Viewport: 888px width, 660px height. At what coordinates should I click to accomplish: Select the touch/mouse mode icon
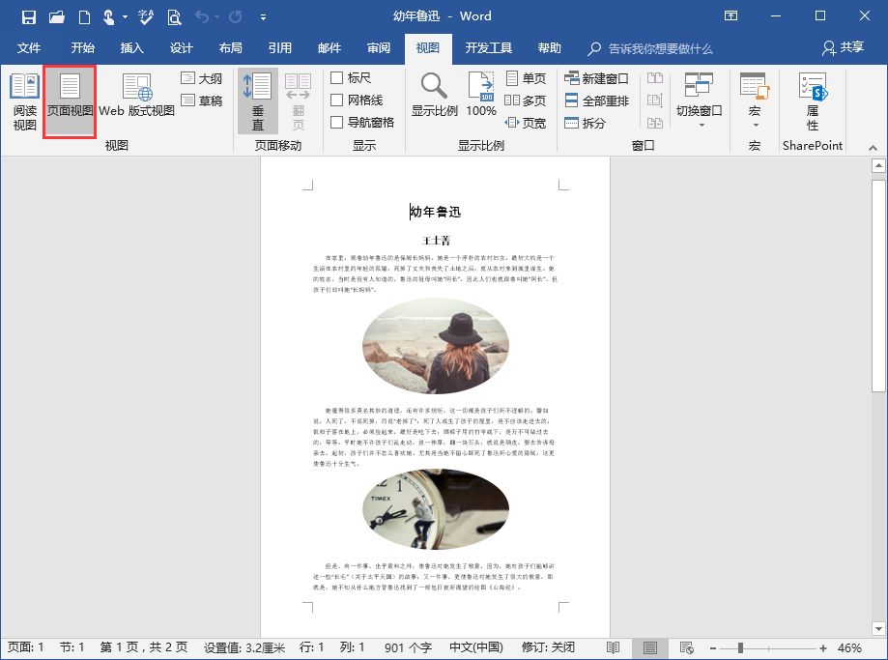pos(109,17)
